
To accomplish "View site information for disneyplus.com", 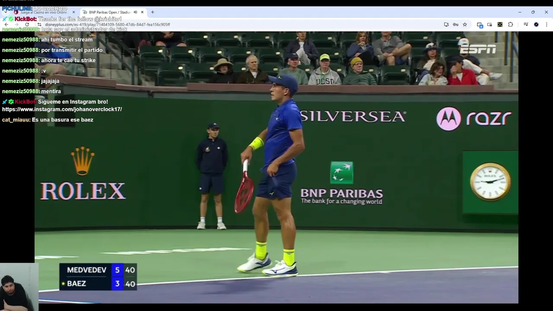I will click(x=39, y=25).
